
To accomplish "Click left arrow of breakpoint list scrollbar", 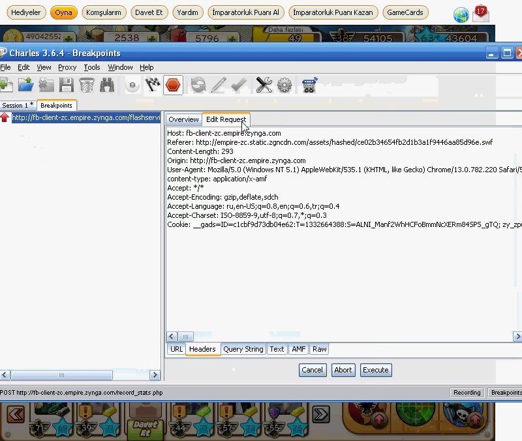I will pyautogui.click(x=5, y=375).
